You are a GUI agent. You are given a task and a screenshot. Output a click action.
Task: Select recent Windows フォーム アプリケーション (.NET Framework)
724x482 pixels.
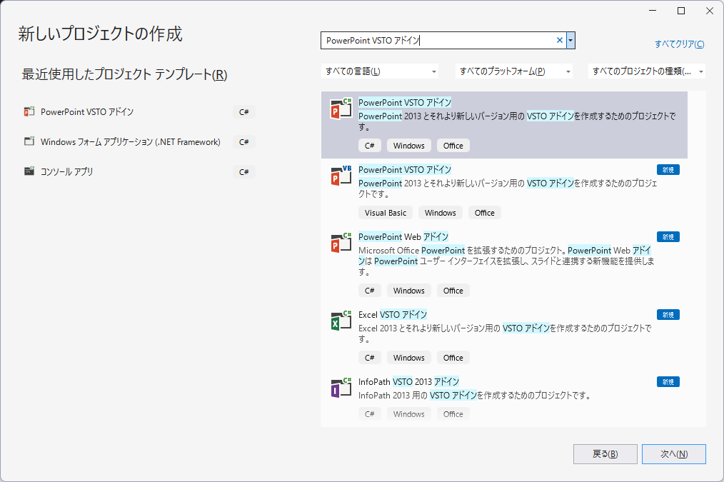click(x=131, y=141)
